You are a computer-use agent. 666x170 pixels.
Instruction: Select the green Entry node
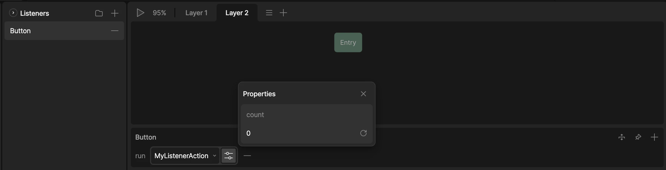(348, 42)
